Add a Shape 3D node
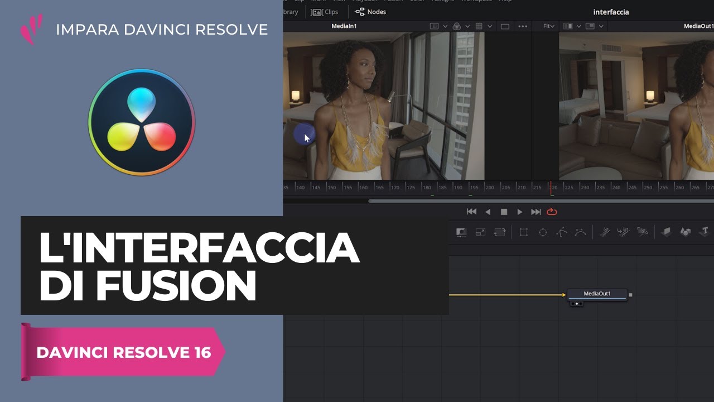The width and height of the screenshot is (714, 402). 686,232
